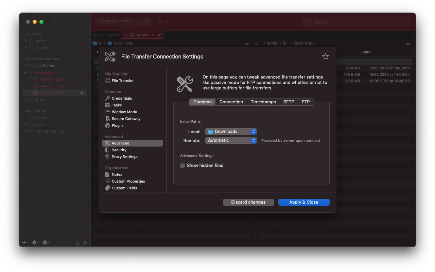The height and width of the screenshot is (272, 435).
Task: Open the Credentials settings page
Action: [122, 98]
